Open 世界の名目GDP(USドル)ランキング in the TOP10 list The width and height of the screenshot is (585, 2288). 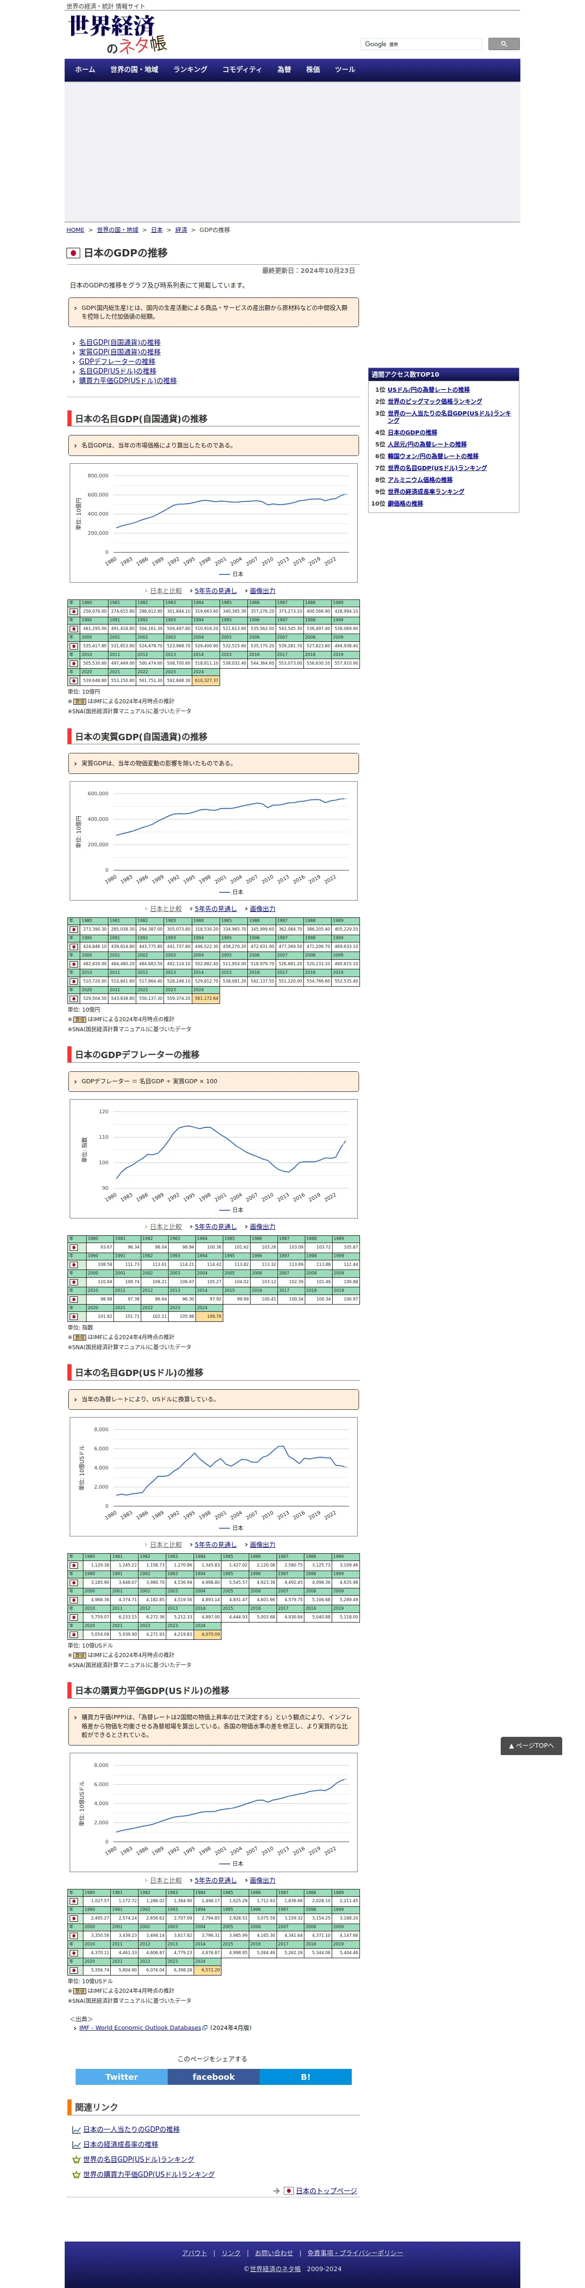pos(437,468)
